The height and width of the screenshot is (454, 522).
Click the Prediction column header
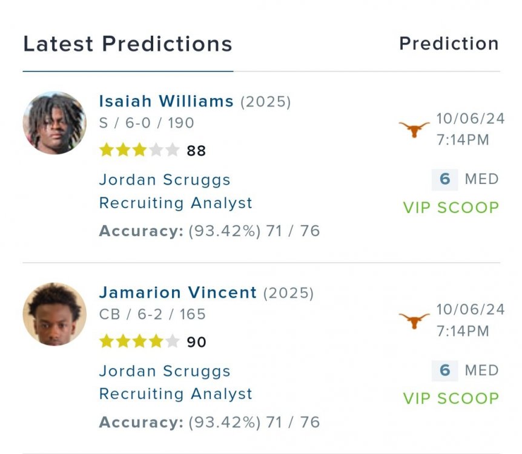(x=449, y=44)
